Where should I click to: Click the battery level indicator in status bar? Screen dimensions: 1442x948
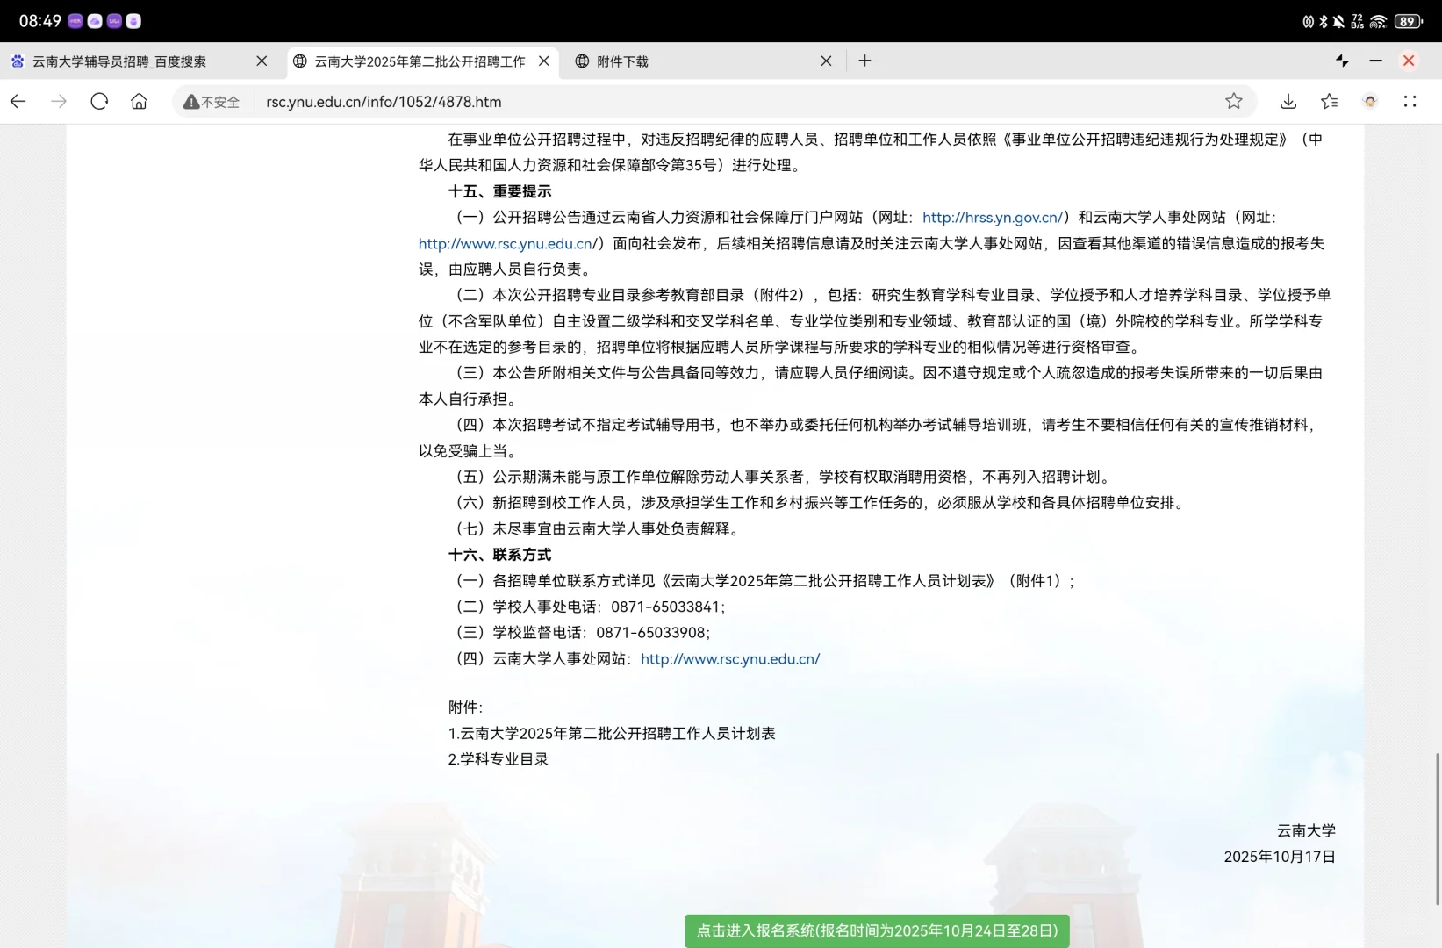[x=1408, y=21]
